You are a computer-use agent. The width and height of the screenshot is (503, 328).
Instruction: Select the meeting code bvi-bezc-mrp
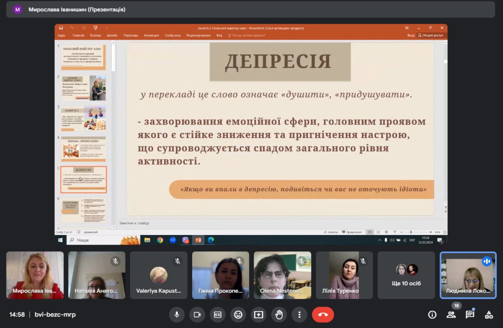click(55, 314)
